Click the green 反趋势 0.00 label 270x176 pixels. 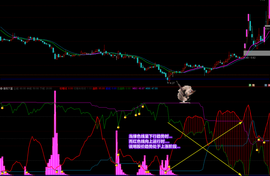coord(124,89)
